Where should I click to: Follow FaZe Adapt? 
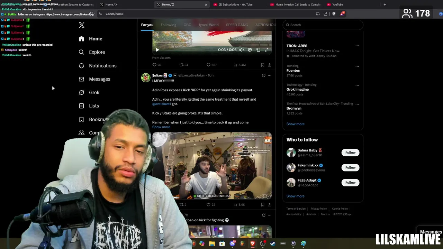350,182
